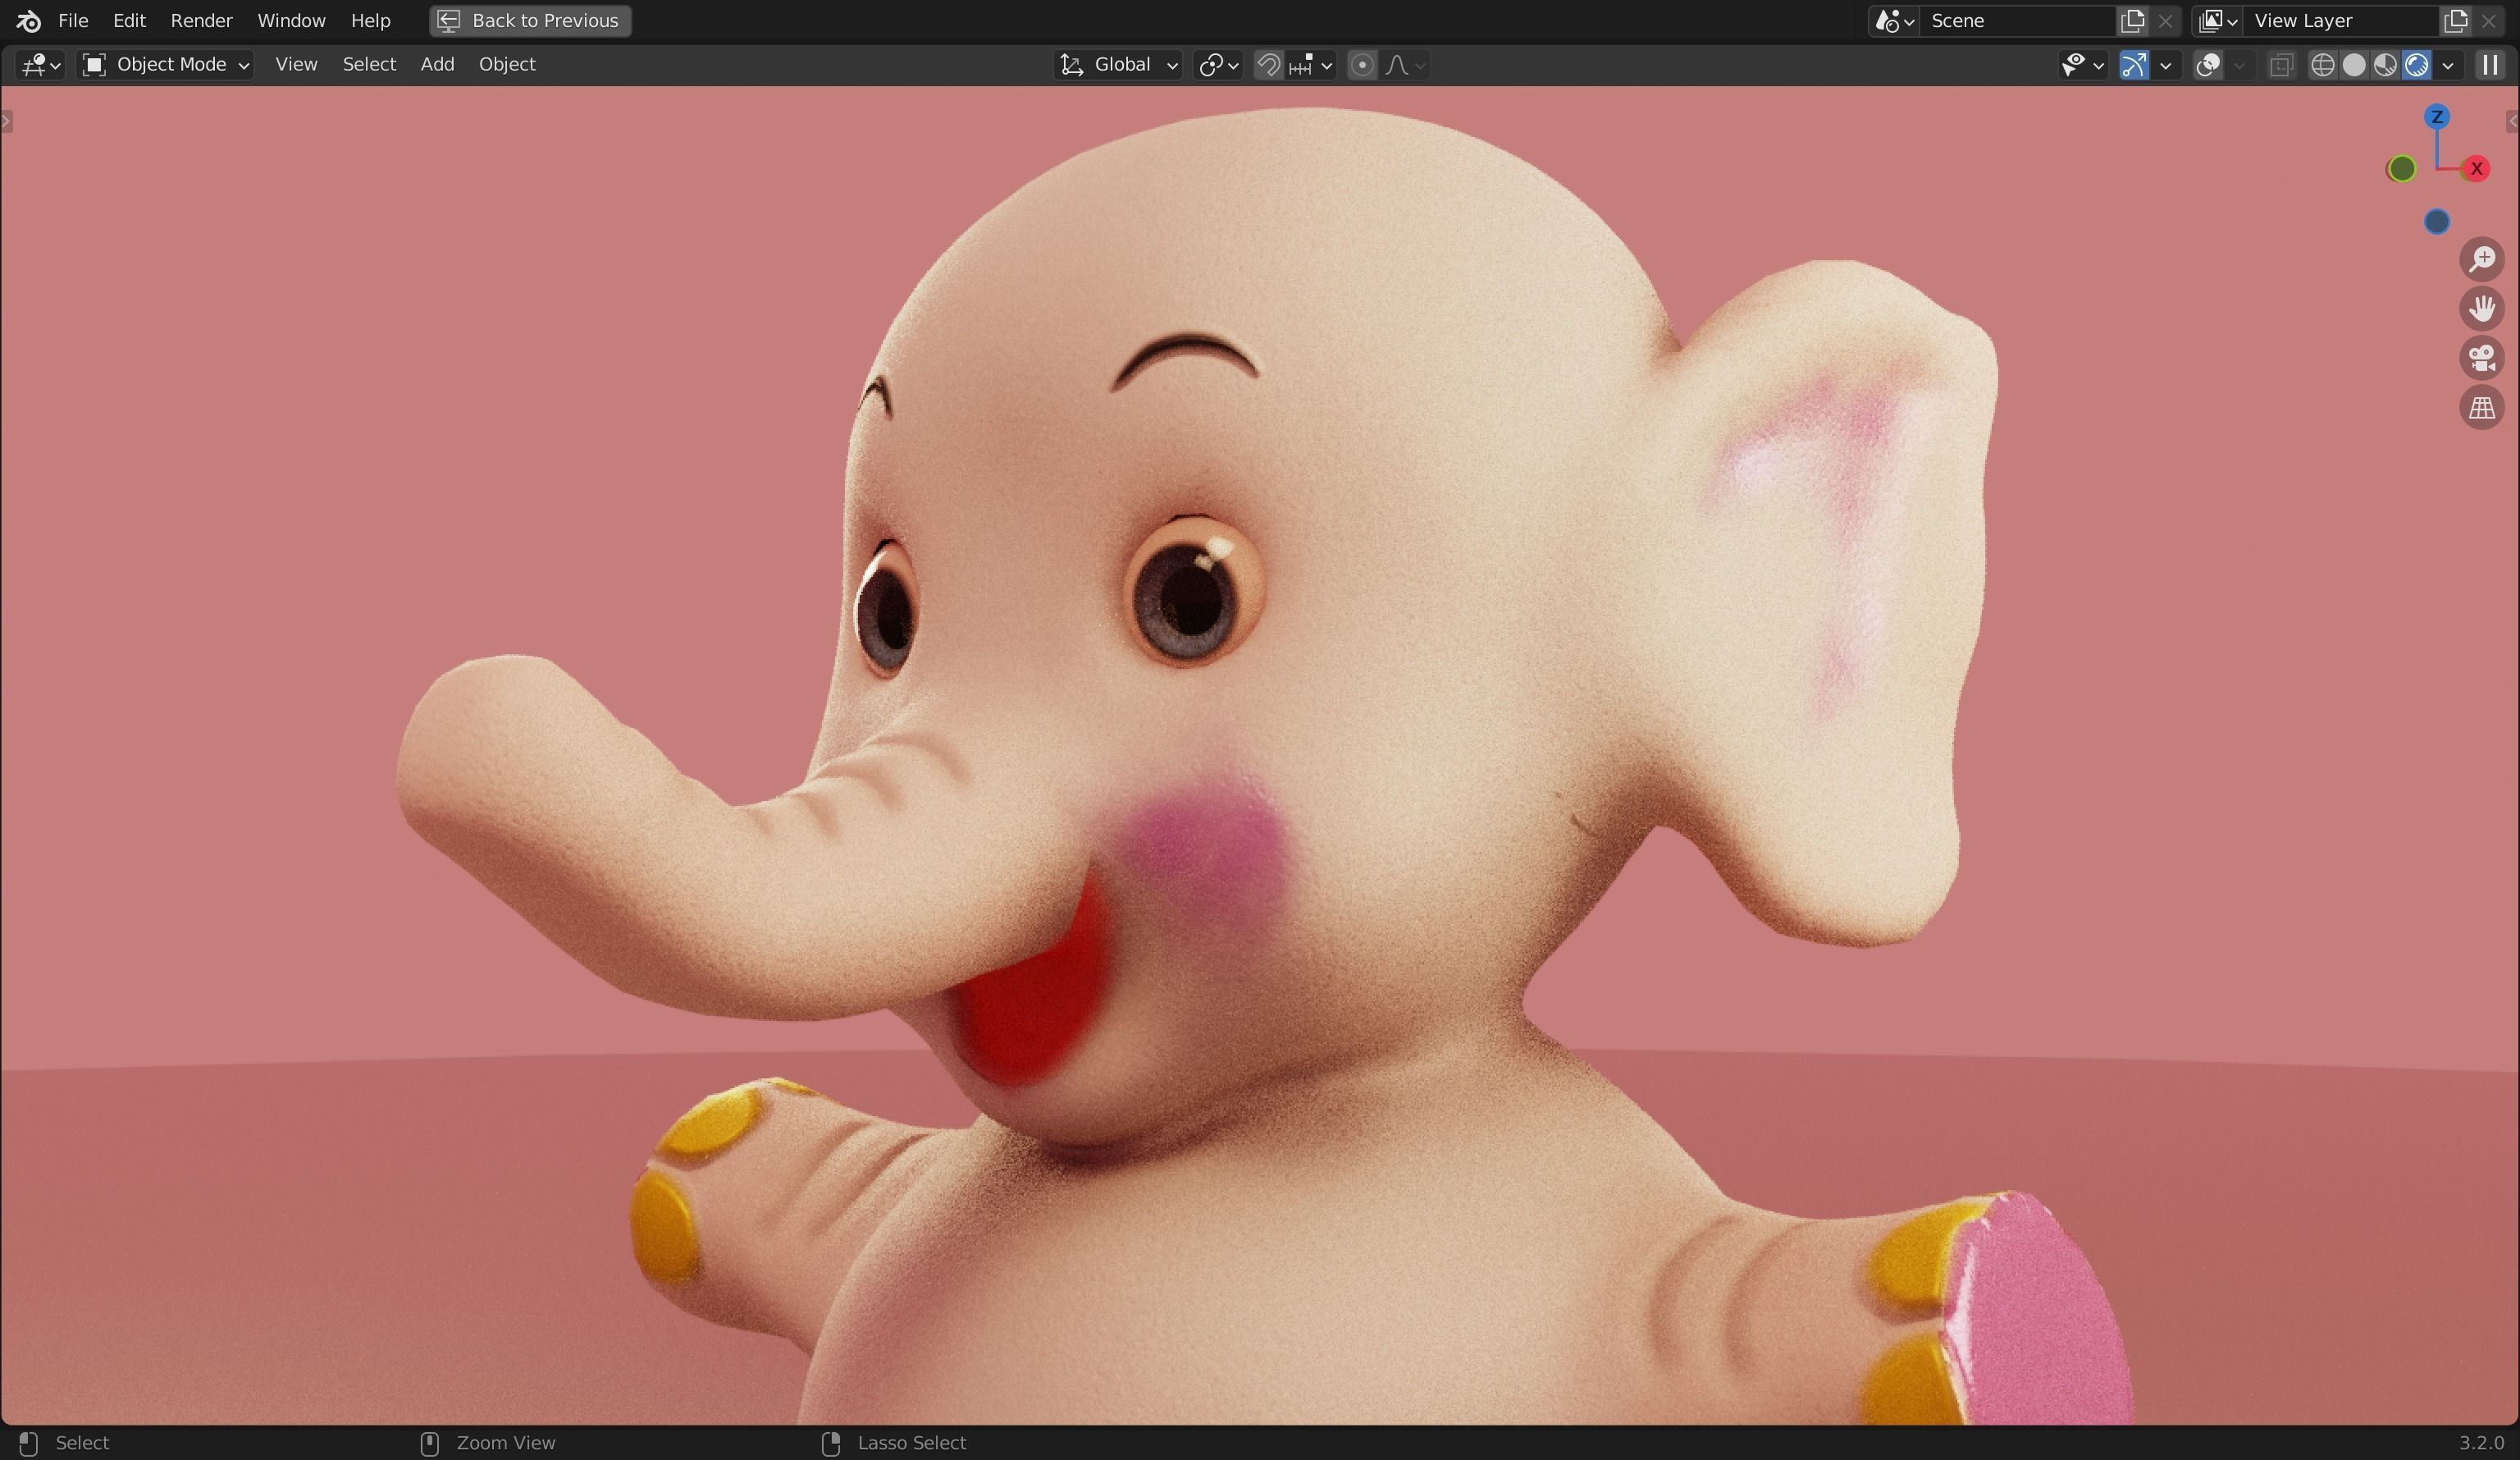This screenshot has height=1460, width=2520.
Task: Open the File menu
Action: (73, 21)
